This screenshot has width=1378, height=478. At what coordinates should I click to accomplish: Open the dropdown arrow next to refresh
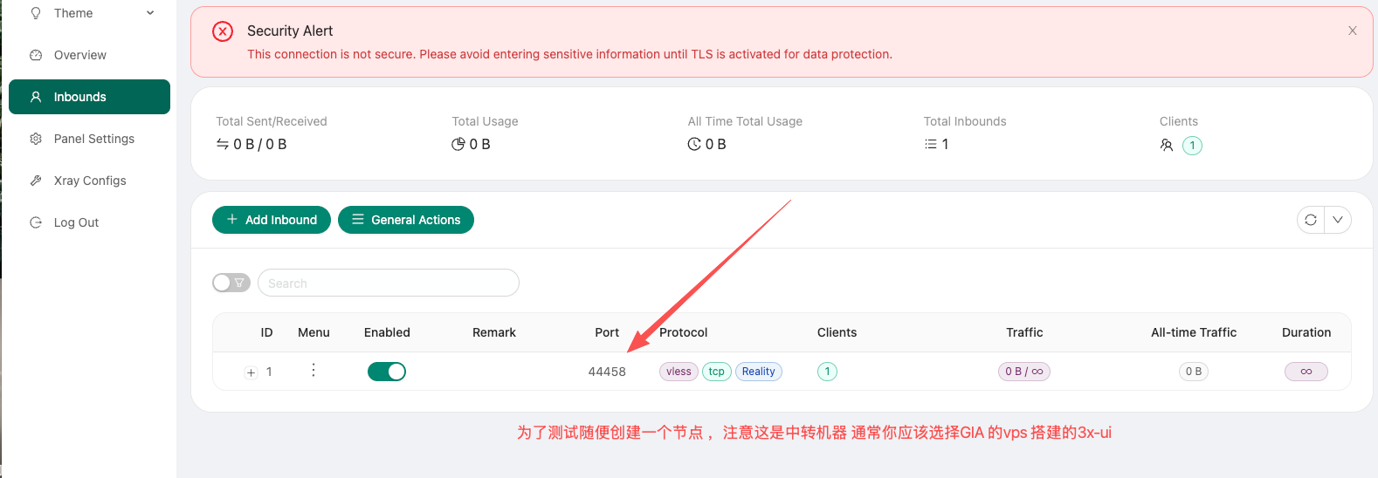1338,220
